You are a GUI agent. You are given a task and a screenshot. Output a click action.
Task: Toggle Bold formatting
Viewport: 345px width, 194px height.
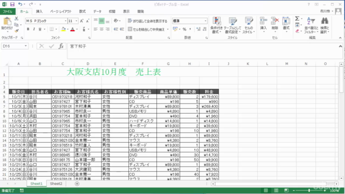pyautogui.click(x=28, y=29)
